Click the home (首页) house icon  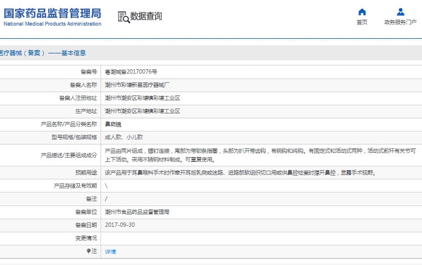[362, 12]
